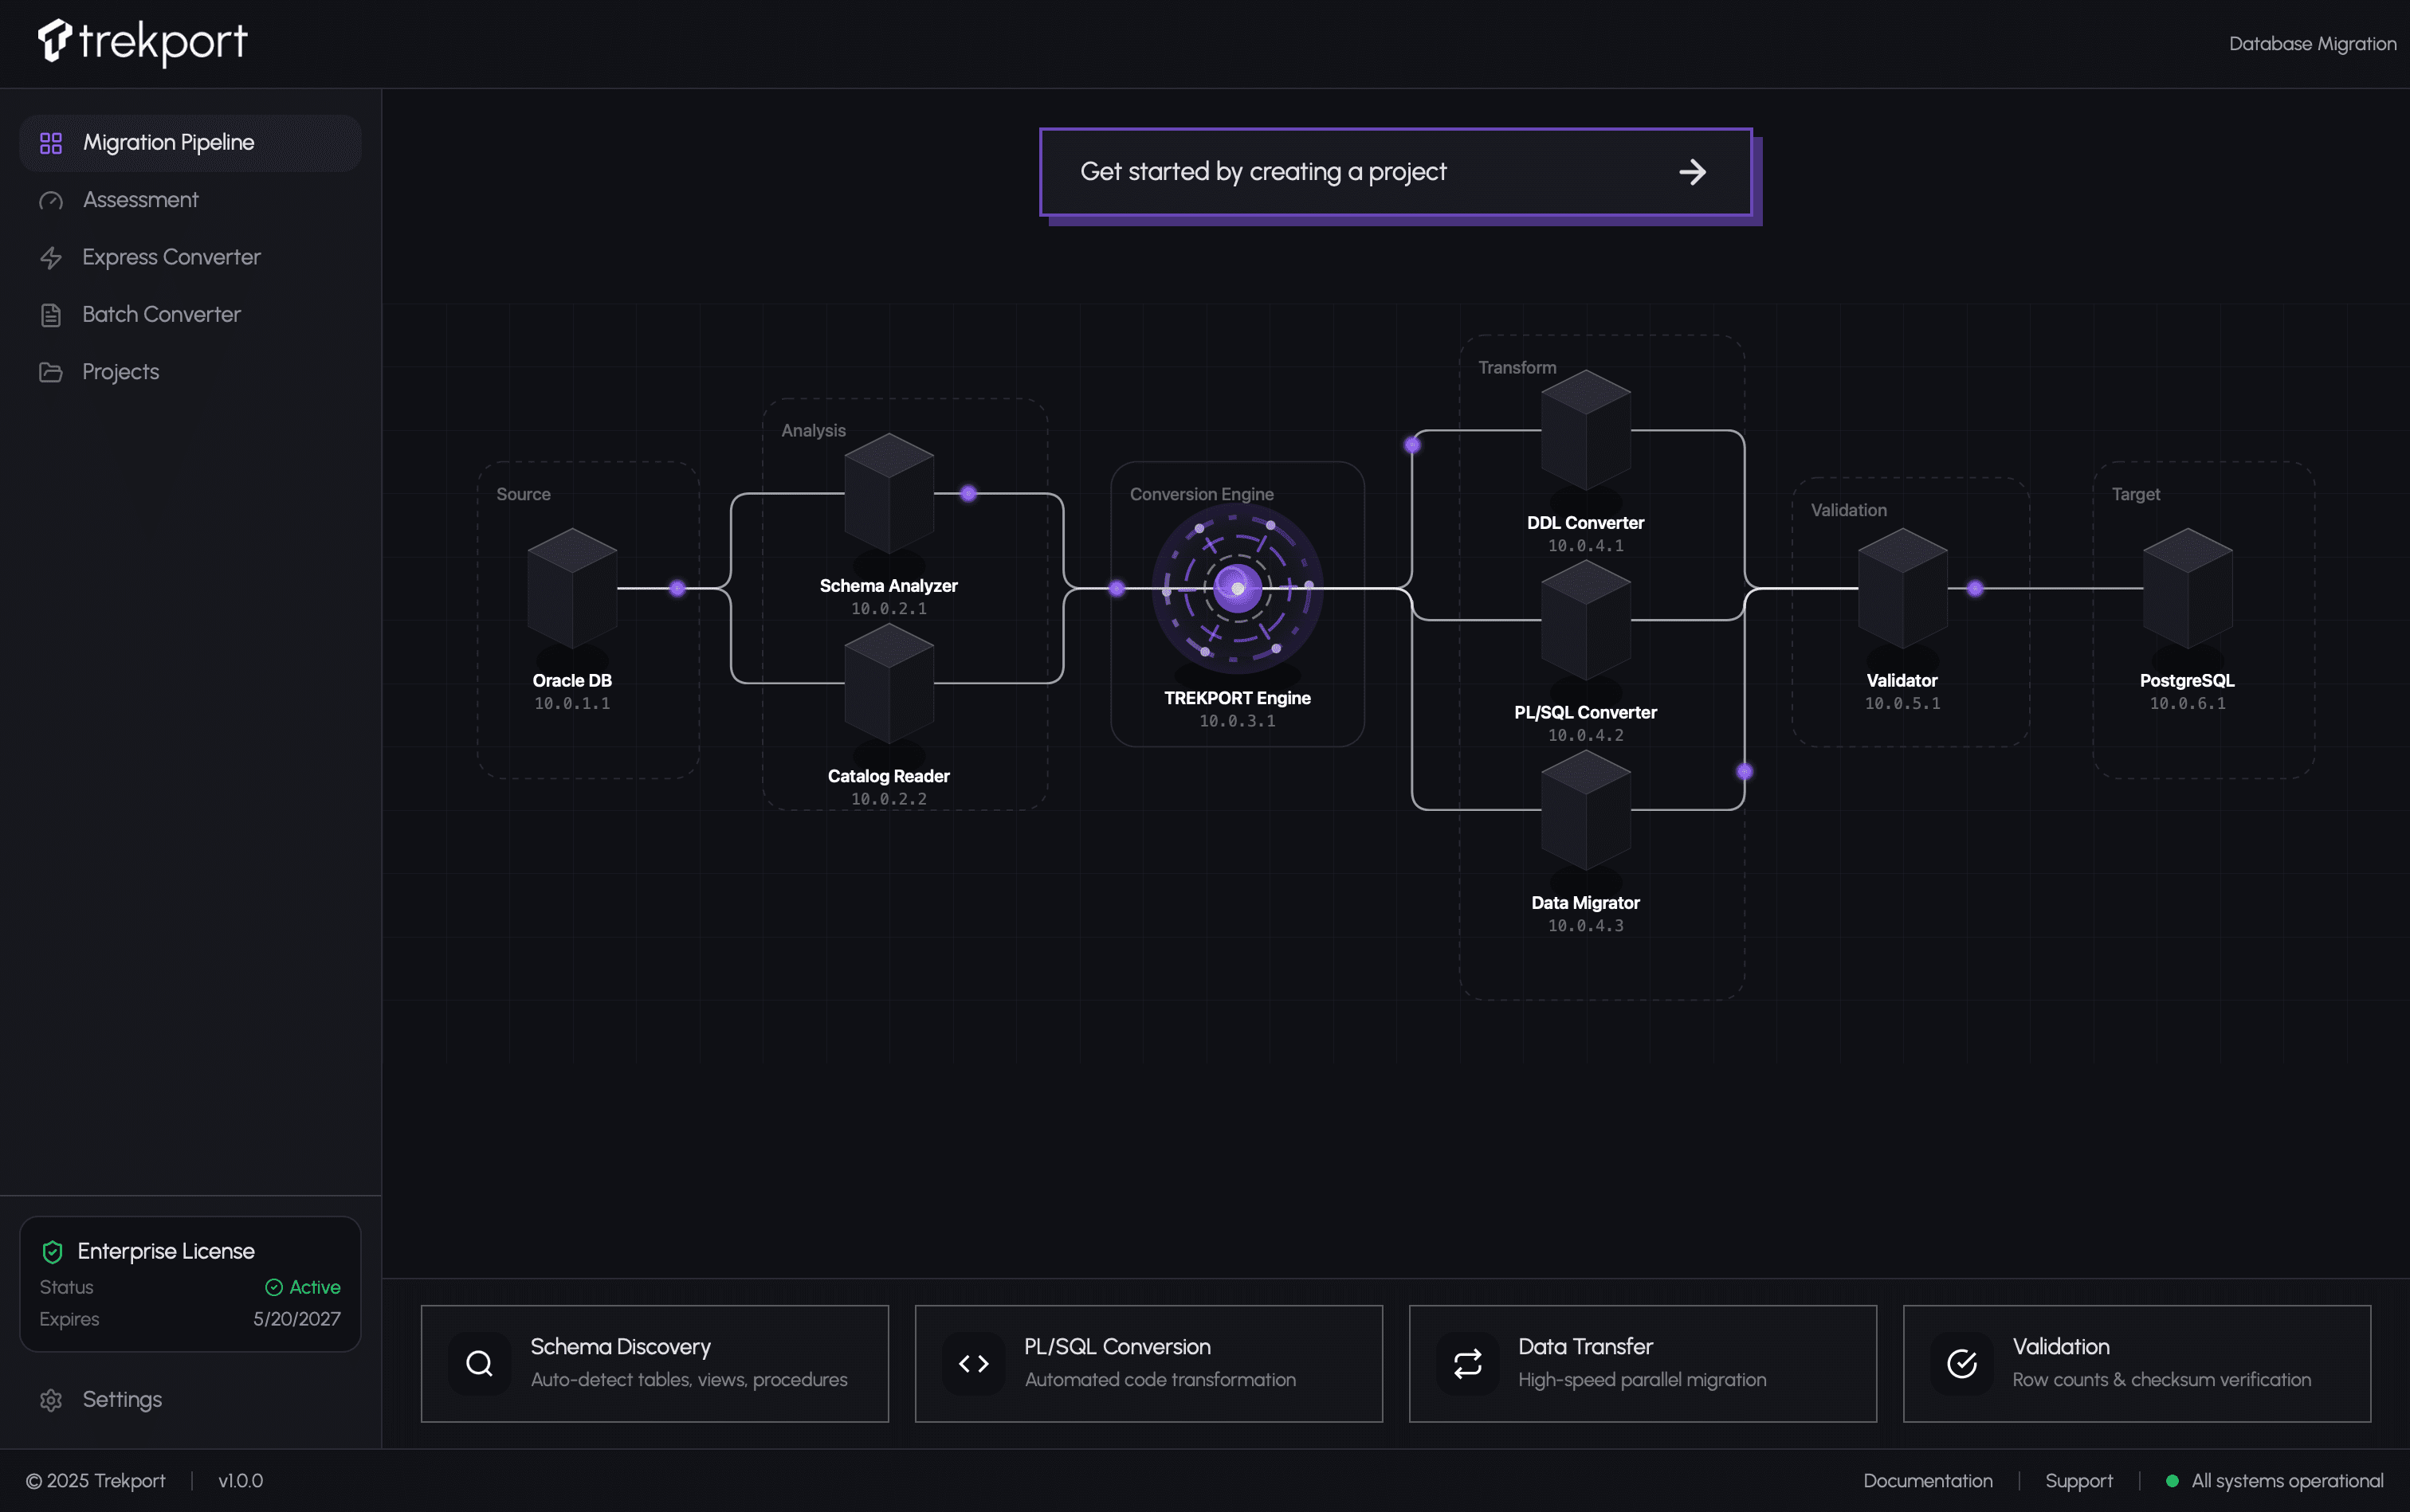
Task: Open the Assessment page
Action: pyautogui.click(x=190, y=200)
